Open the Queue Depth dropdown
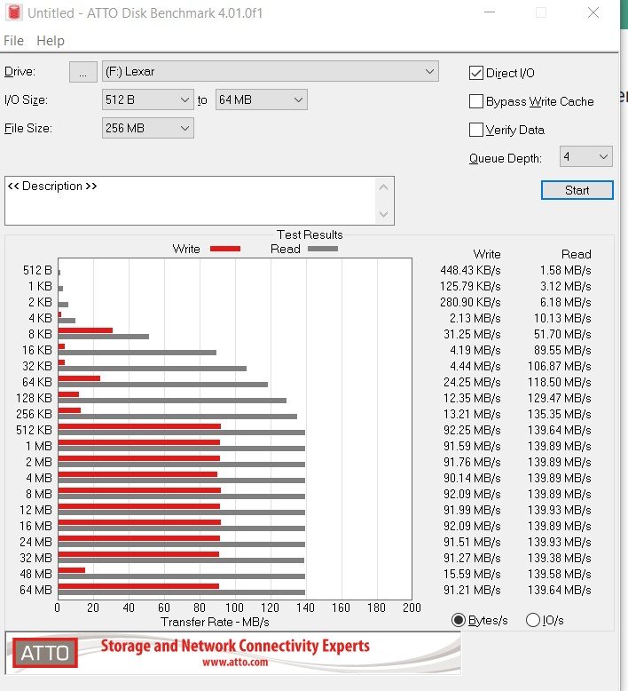Screen dimensions: 628x691 585,156
